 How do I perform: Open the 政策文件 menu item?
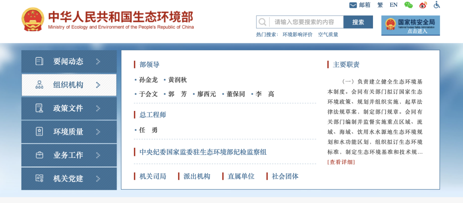(x=69, y=108)
